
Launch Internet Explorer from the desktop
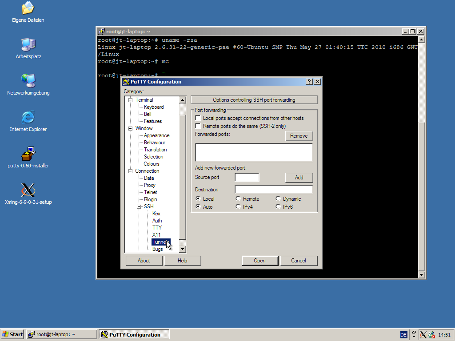[x=28, y=117]
